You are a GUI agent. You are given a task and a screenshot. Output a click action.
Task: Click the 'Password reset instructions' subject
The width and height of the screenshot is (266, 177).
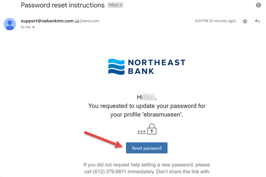pyautogui.click(x=63, y=5)
